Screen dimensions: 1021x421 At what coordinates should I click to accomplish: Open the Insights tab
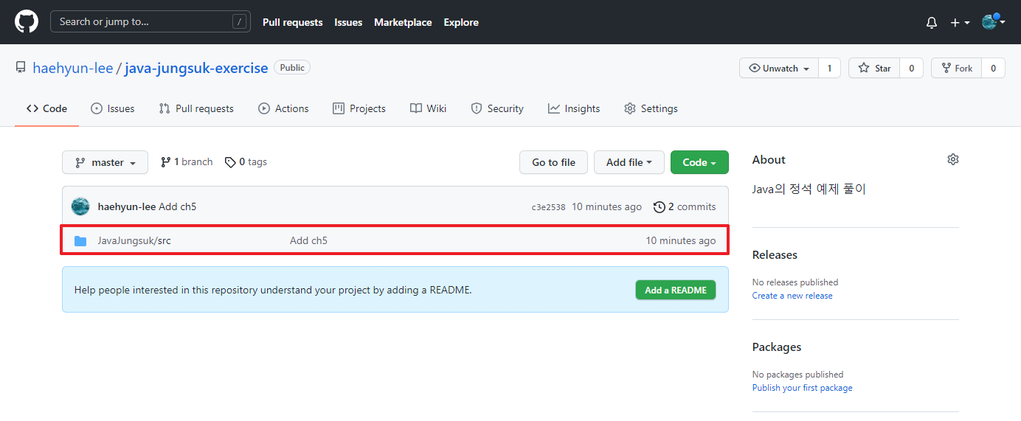[x=574, y=108]
